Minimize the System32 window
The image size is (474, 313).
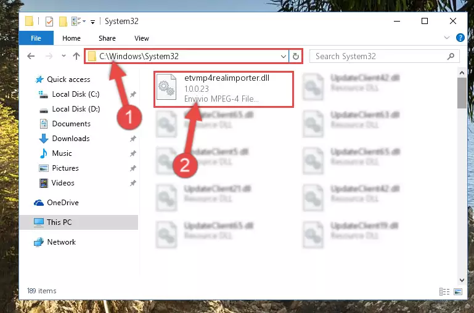tap(397, 21)
